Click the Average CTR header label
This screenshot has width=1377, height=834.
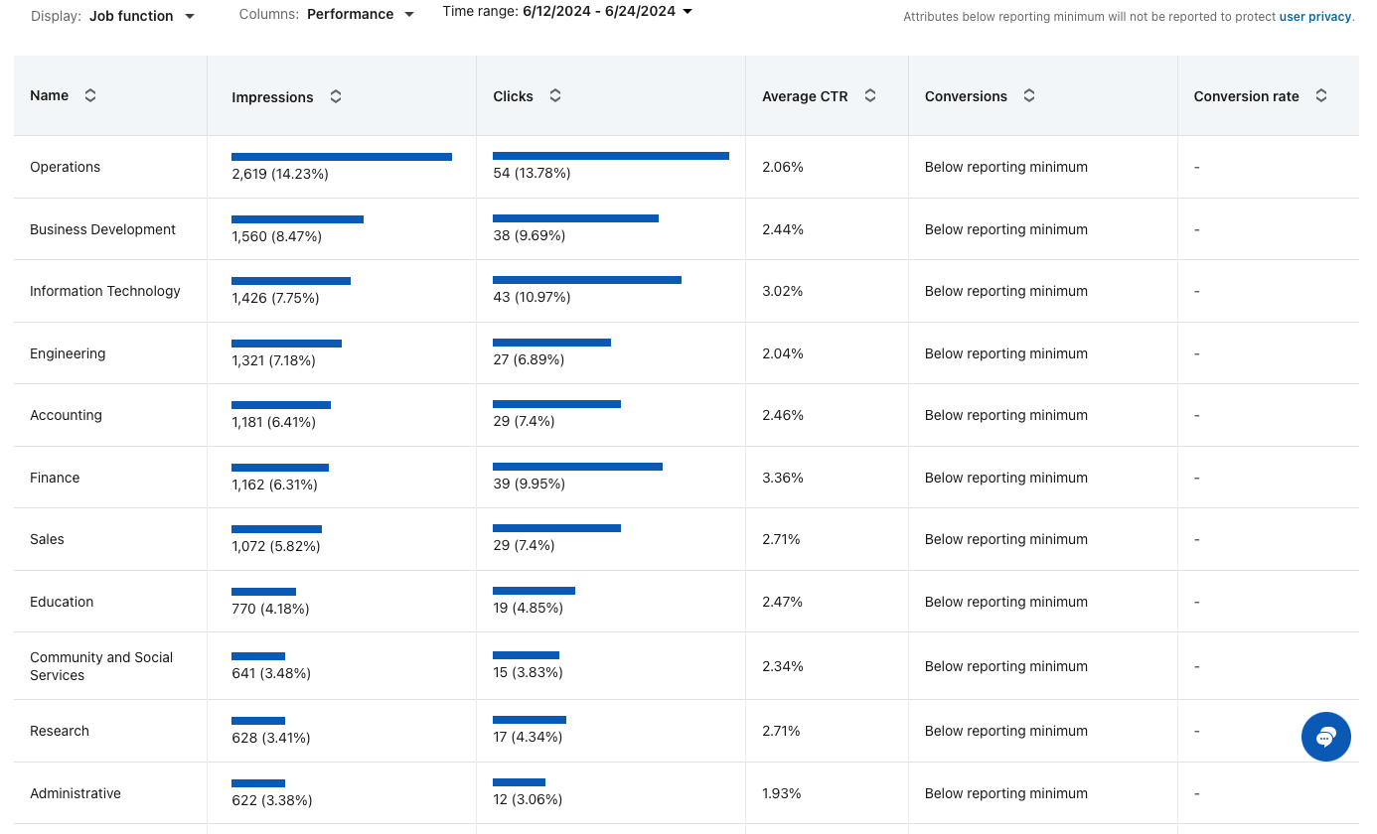805,96
